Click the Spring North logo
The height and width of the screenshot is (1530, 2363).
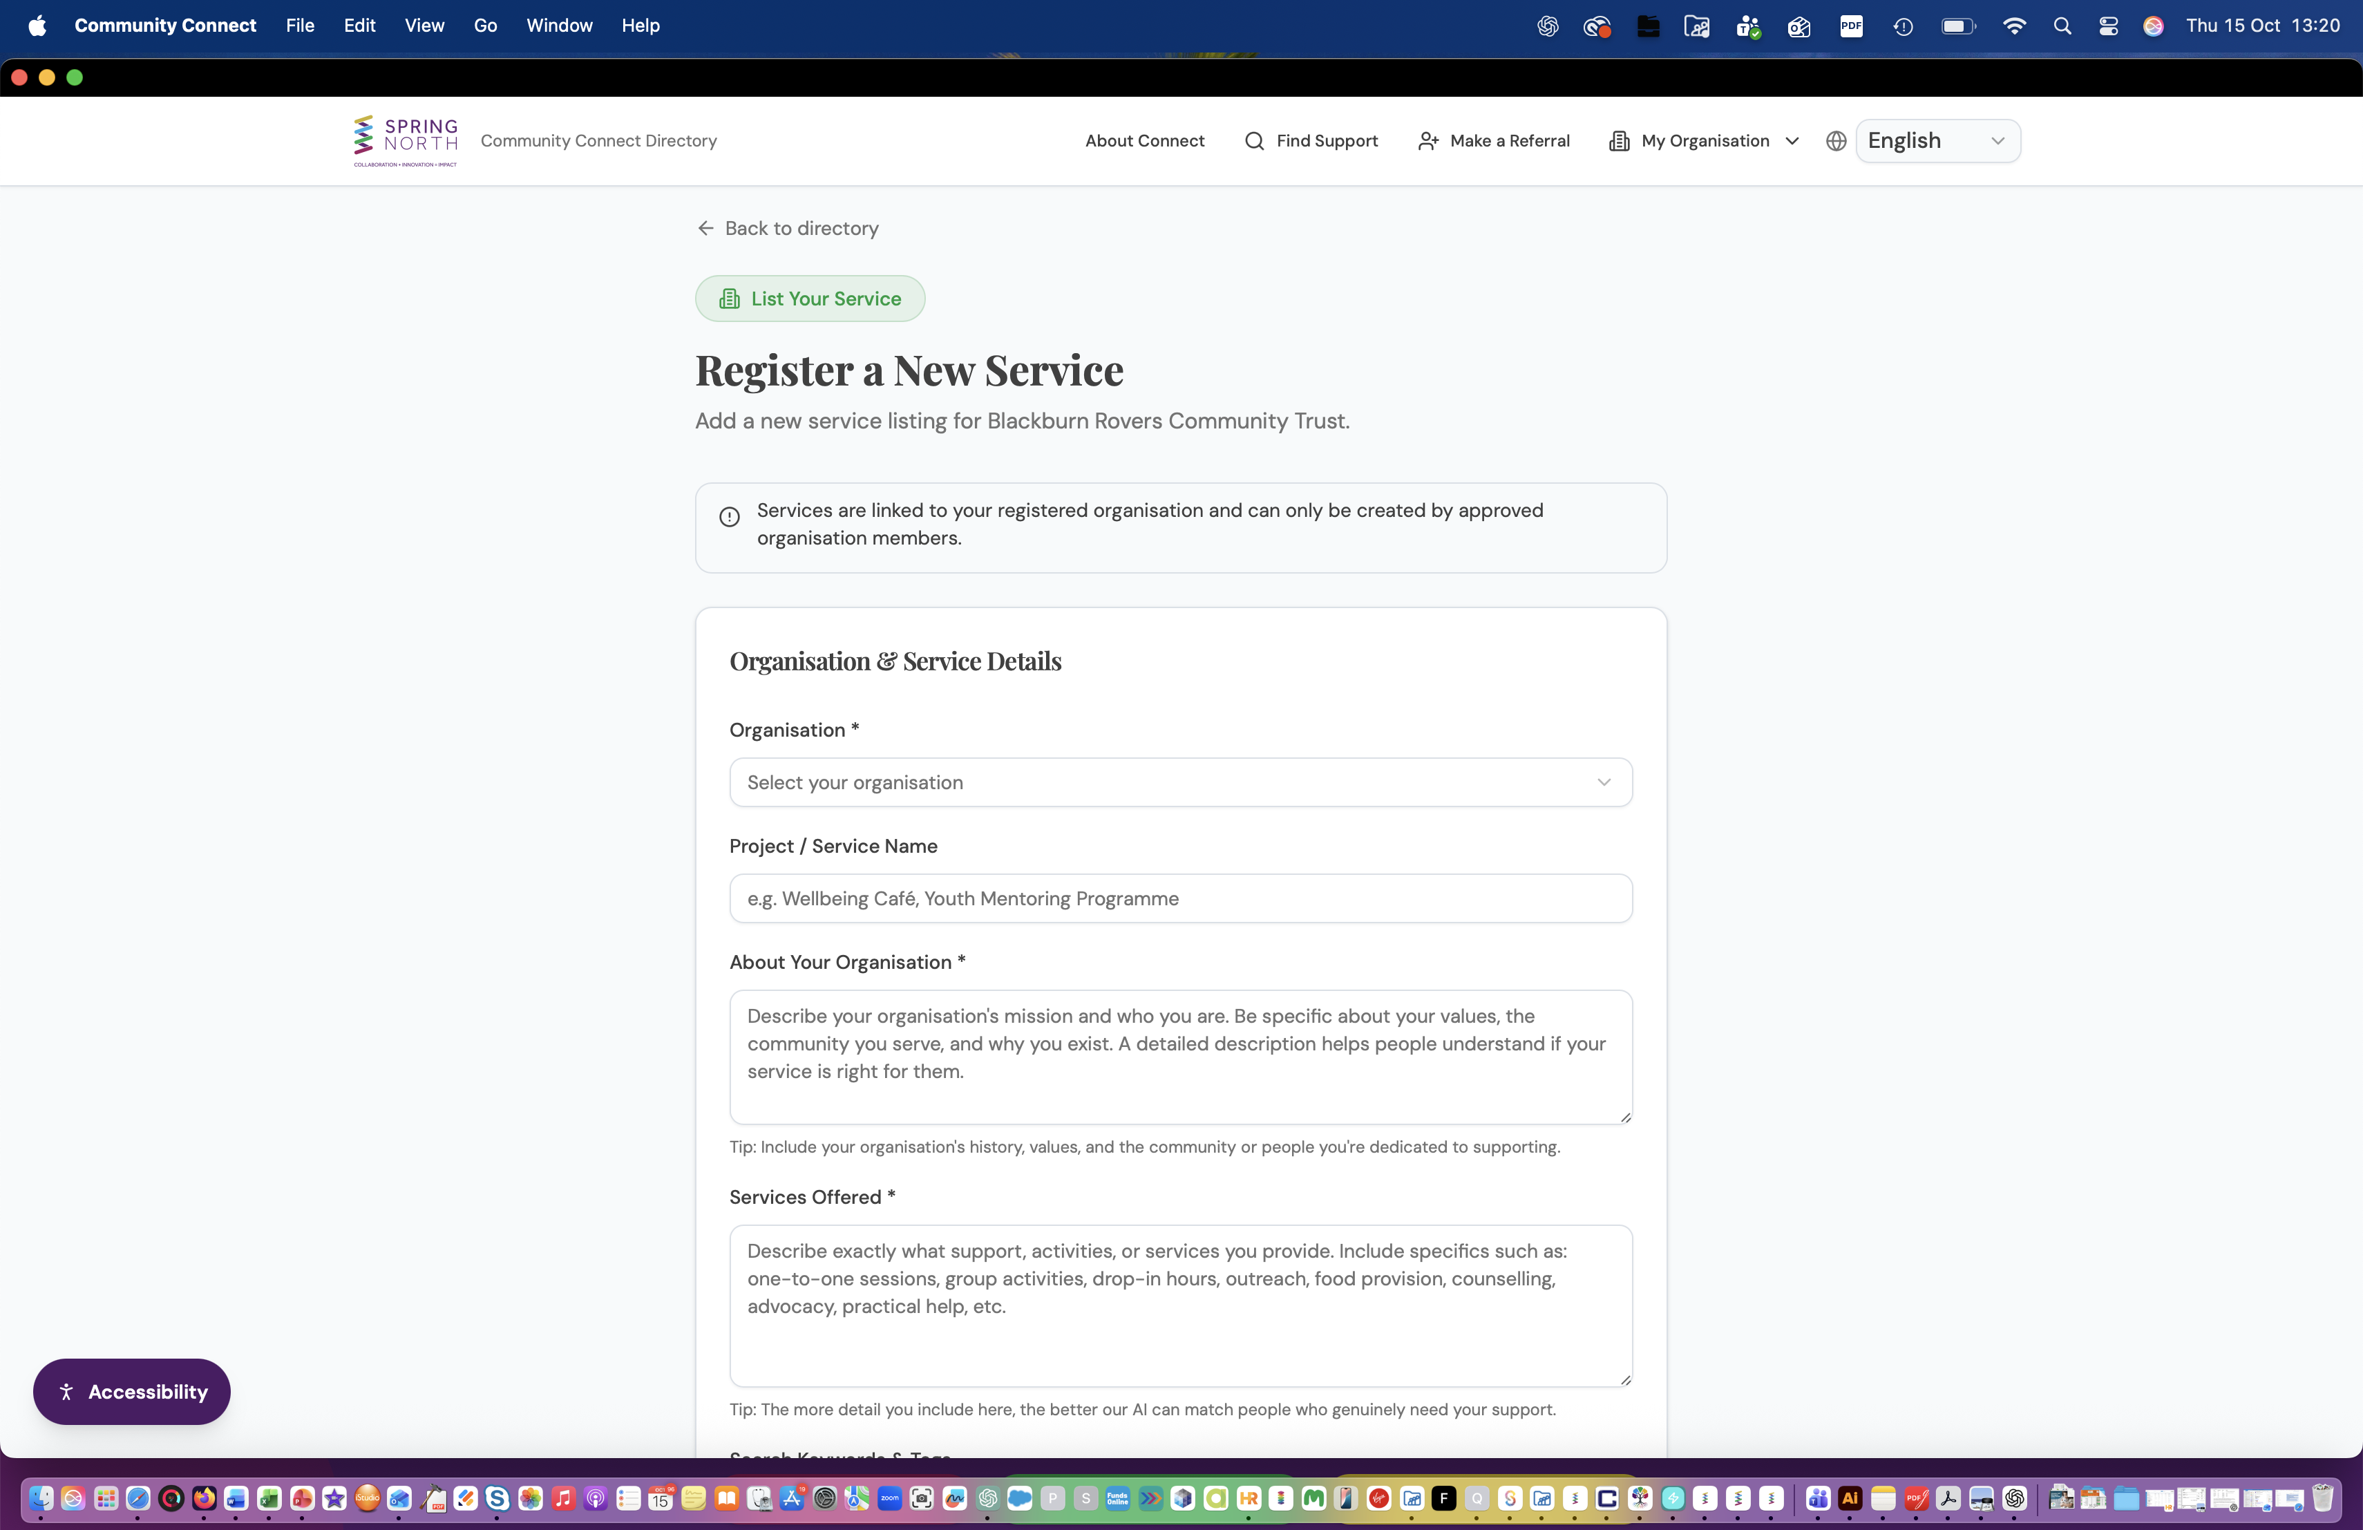point(405,141)
